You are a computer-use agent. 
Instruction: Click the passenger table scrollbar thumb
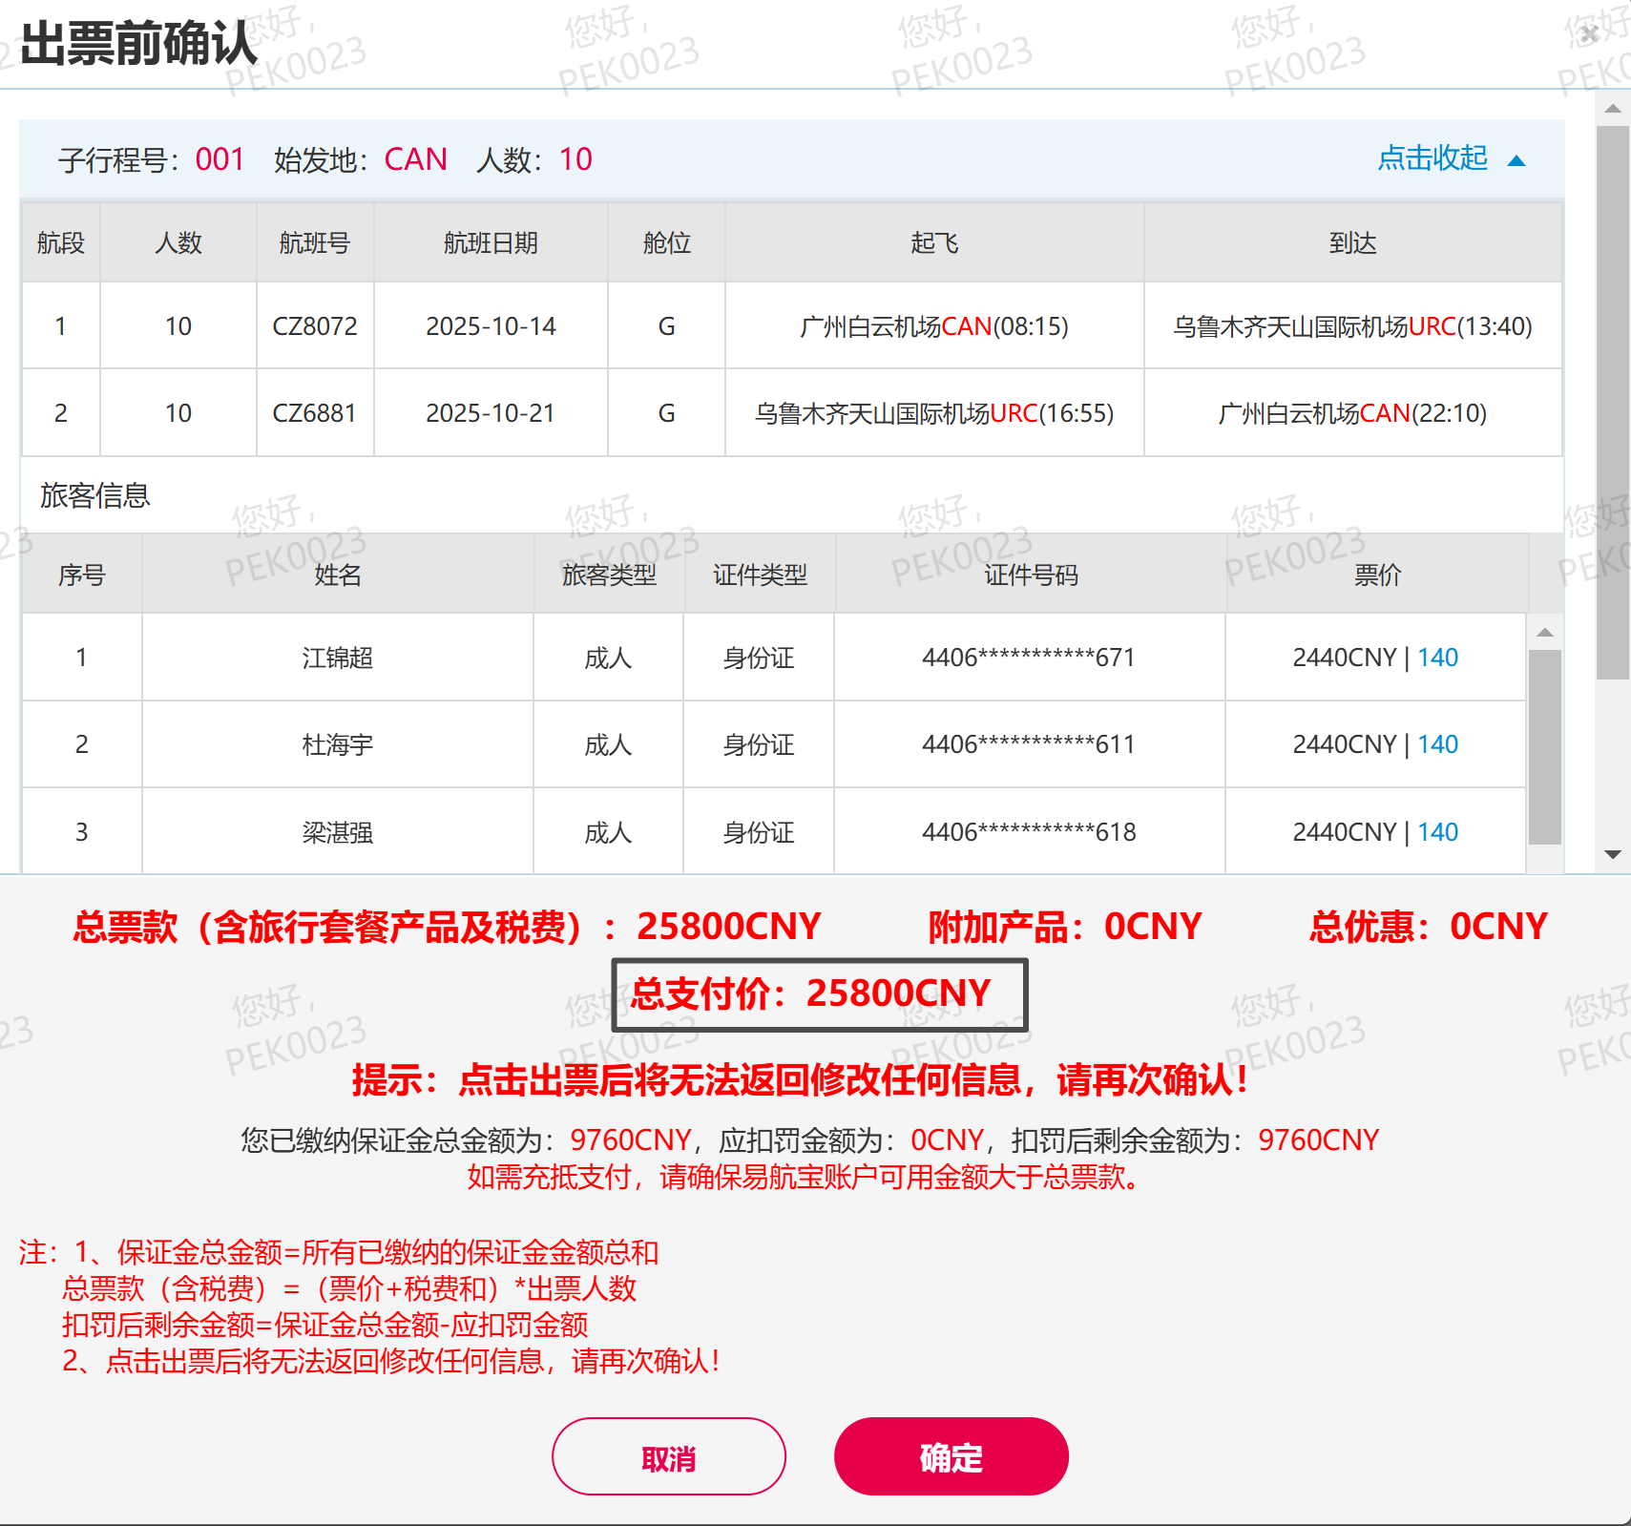coord(1544,746)
